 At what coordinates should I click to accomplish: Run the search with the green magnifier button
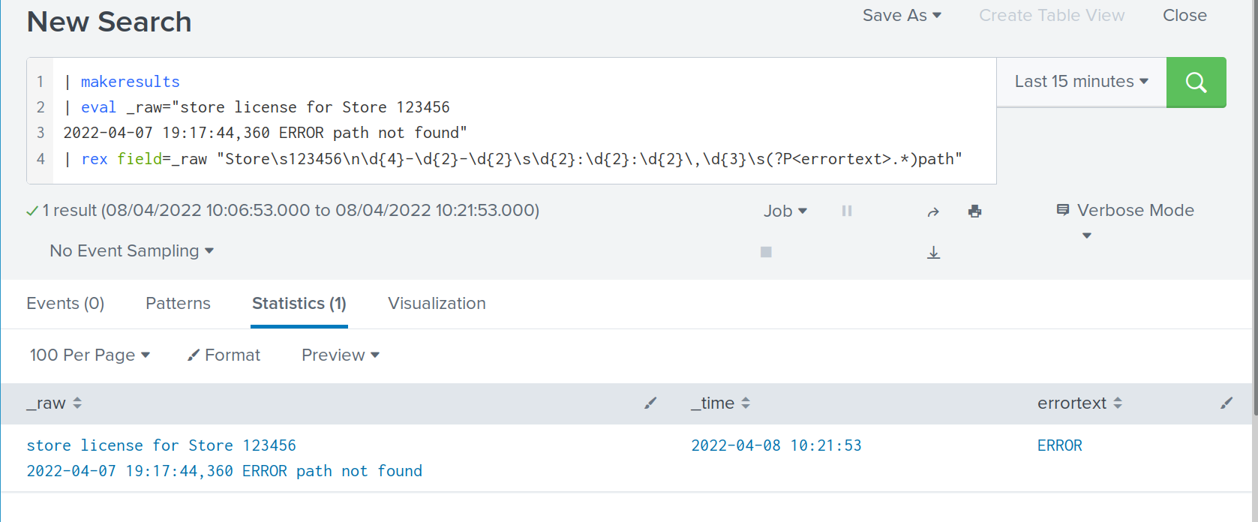[x=1196, y=82]
